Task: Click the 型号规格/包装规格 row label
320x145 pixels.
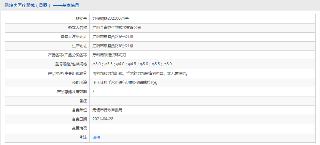Action: pos(70,64)
